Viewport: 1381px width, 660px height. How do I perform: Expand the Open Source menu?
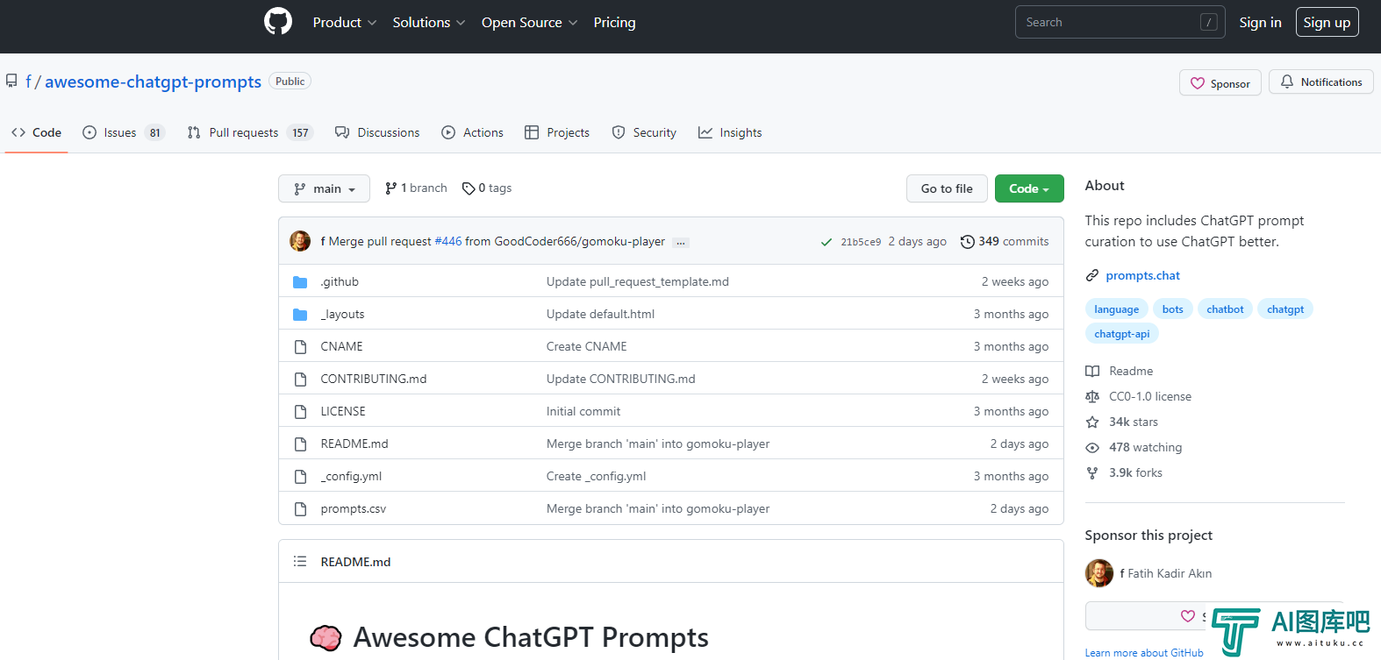tap(529, 23)
